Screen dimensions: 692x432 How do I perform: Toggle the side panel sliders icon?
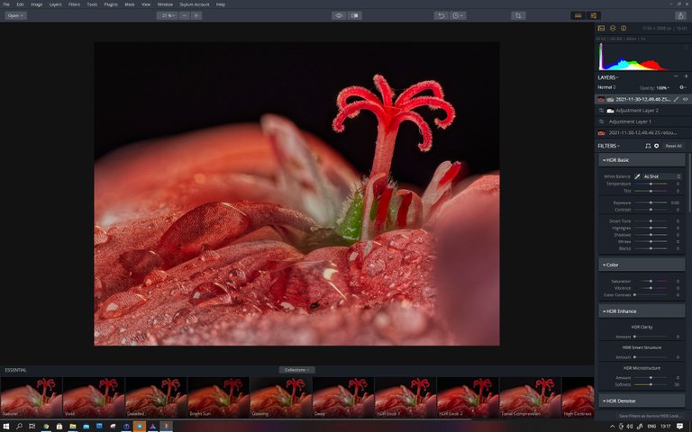pos(594,15)
